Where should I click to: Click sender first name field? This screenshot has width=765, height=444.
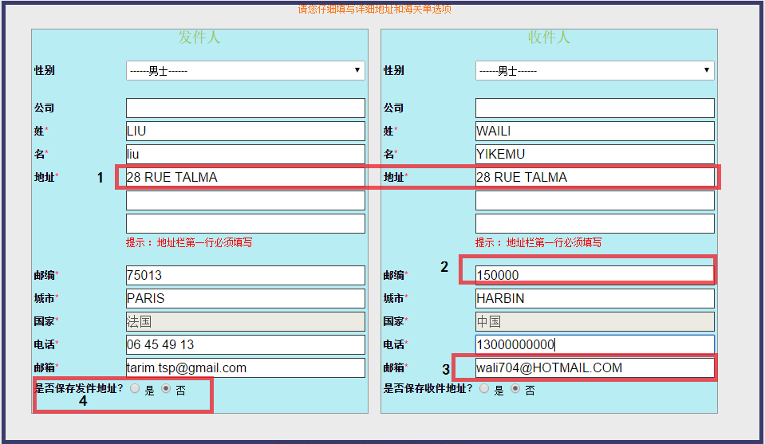pyautogui.click(x=245, y=154)
